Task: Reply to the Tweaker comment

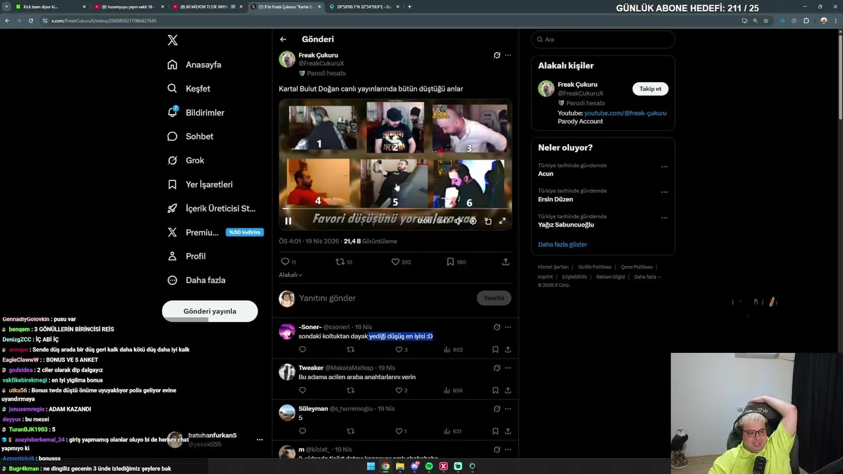Action: [x=302, y=390]
